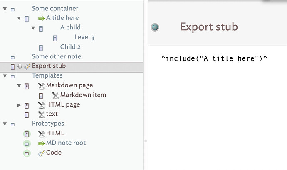The image size is (287, 170).
Task: Click the green arrow badge on MD note root
Action: [x=41, y=143]
